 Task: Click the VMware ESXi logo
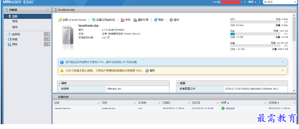click(19, 2)
